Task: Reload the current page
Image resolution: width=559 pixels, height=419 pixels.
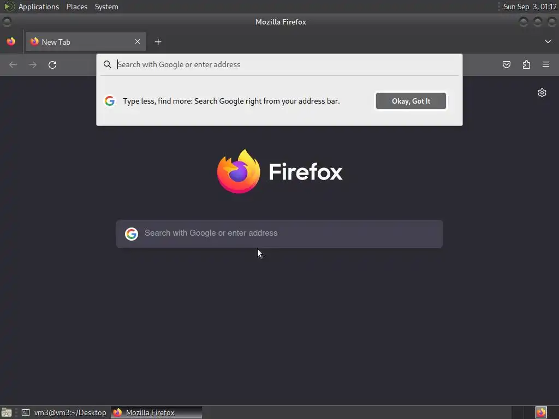Action: coord(52,64)
